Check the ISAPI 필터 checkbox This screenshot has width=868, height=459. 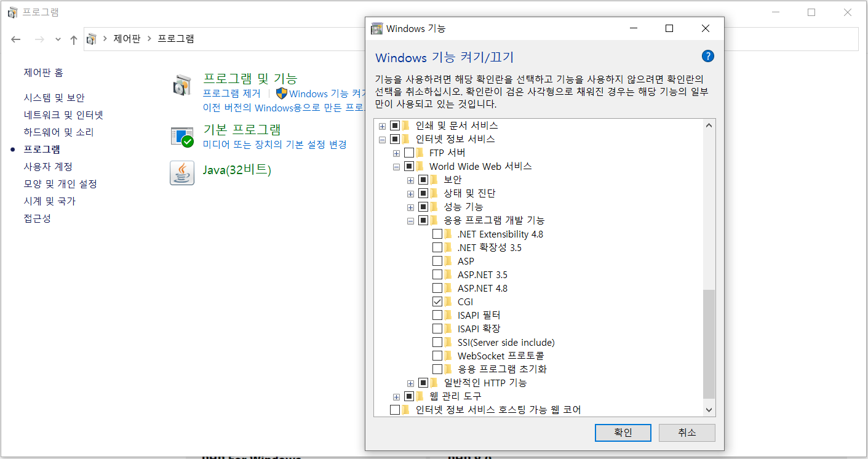pos(437,315)
